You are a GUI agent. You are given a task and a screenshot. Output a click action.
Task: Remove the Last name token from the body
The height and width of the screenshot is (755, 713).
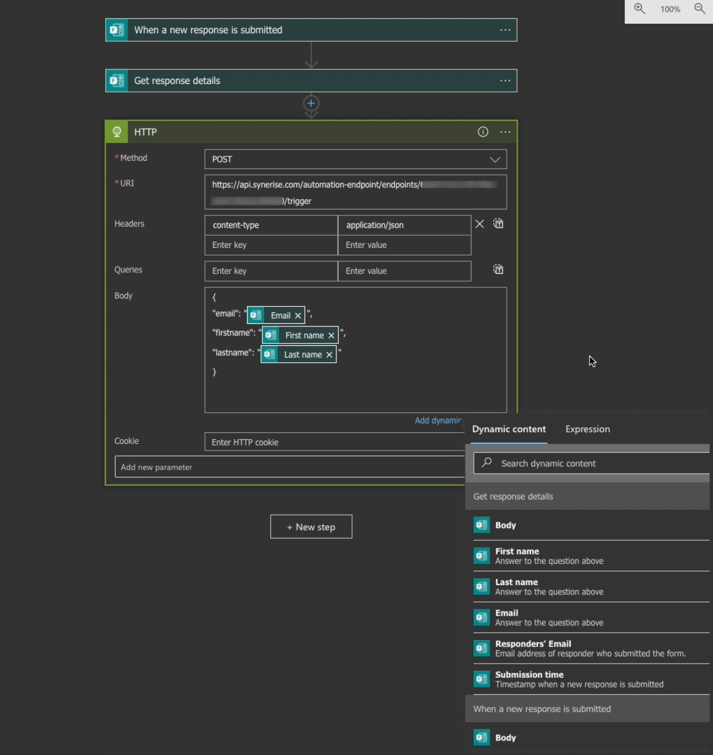(x=329, y=354)
